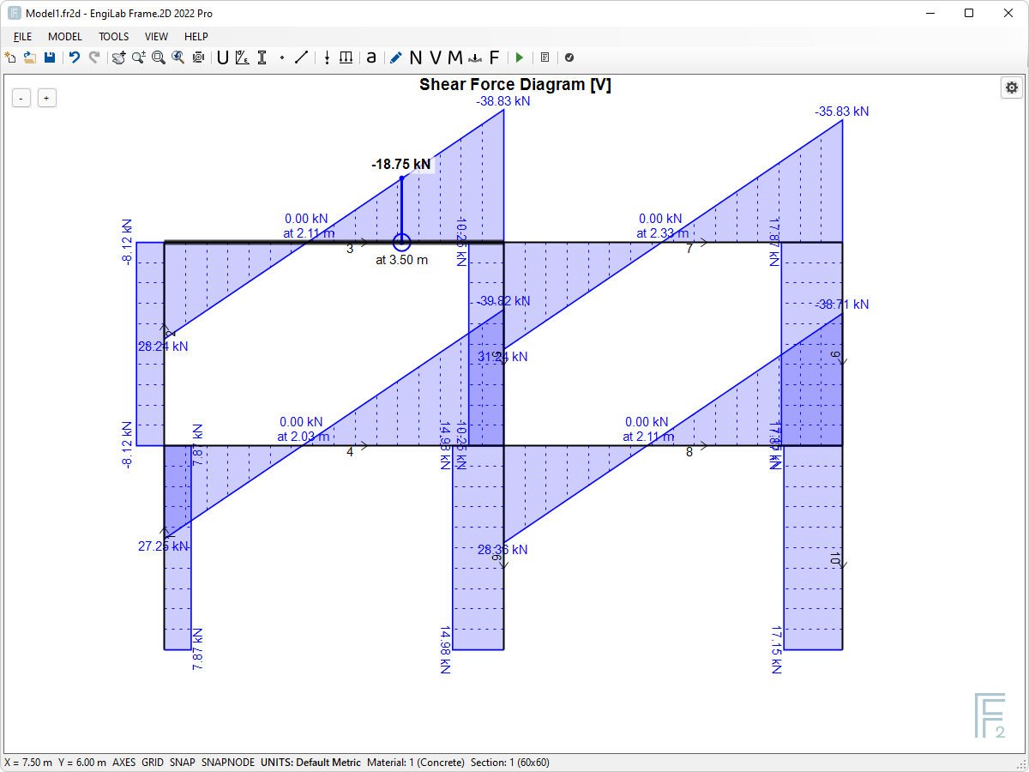Toggle the GRID display in the status bar
Viewport: 1029px width, 772px height.
152,762
